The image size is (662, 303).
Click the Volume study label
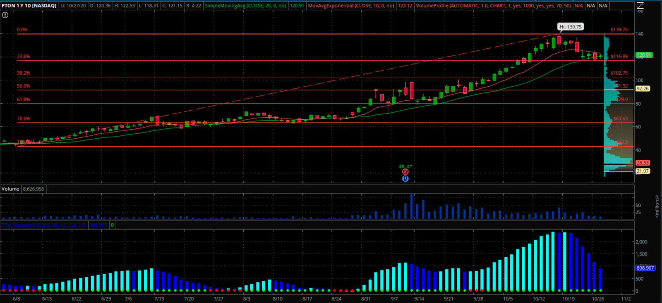10,189
